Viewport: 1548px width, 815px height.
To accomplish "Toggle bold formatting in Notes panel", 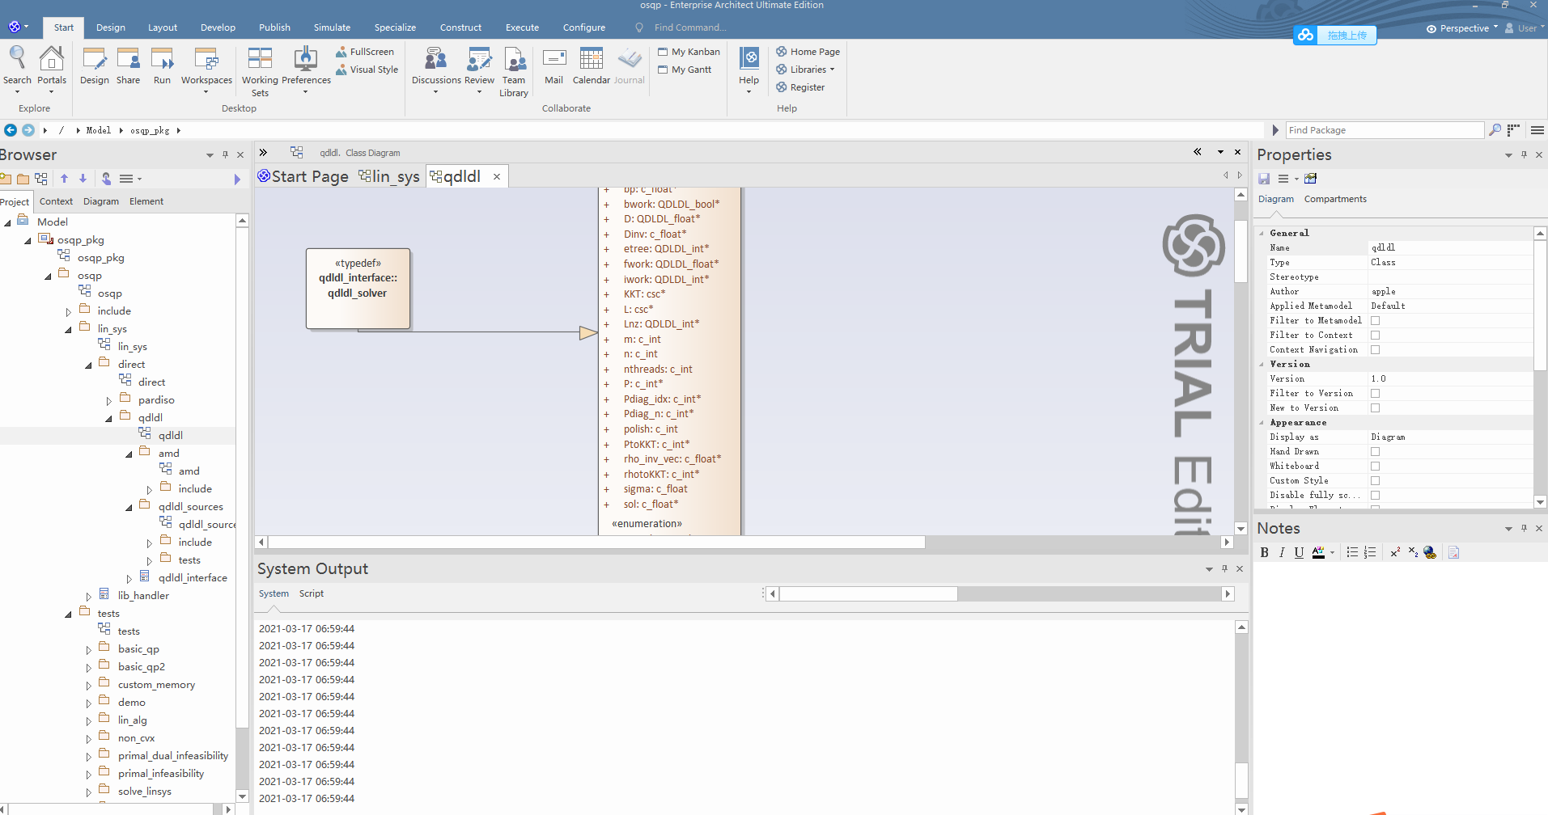I will pyautogui.click(x=1264, y=552).
